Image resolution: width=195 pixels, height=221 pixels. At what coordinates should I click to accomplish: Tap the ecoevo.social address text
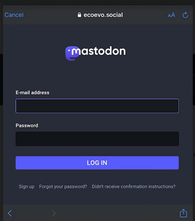103,15
